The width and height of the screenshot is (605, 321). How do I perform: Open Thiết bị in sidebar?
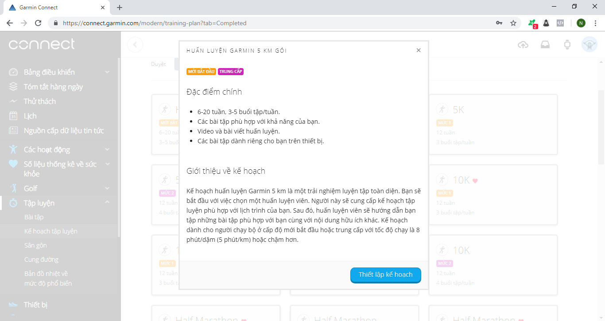[35, 305]
